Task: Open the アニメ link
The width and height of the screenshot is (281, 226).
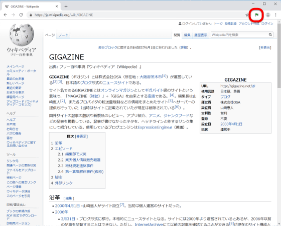Action: point(154,115)
